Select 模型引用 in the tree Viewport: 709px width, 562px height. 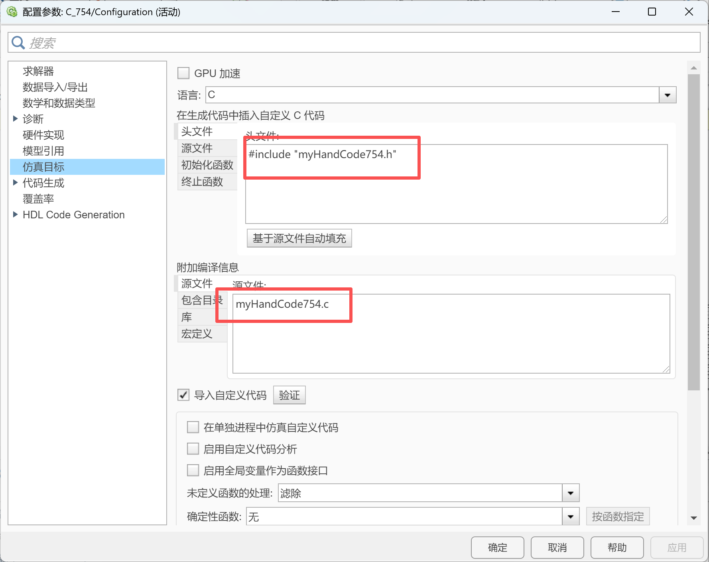[x=43, y=151]
